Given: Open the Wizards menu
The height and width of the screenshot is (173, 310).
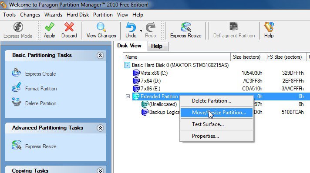Looking at the screenshot, I should pos(54,15).
